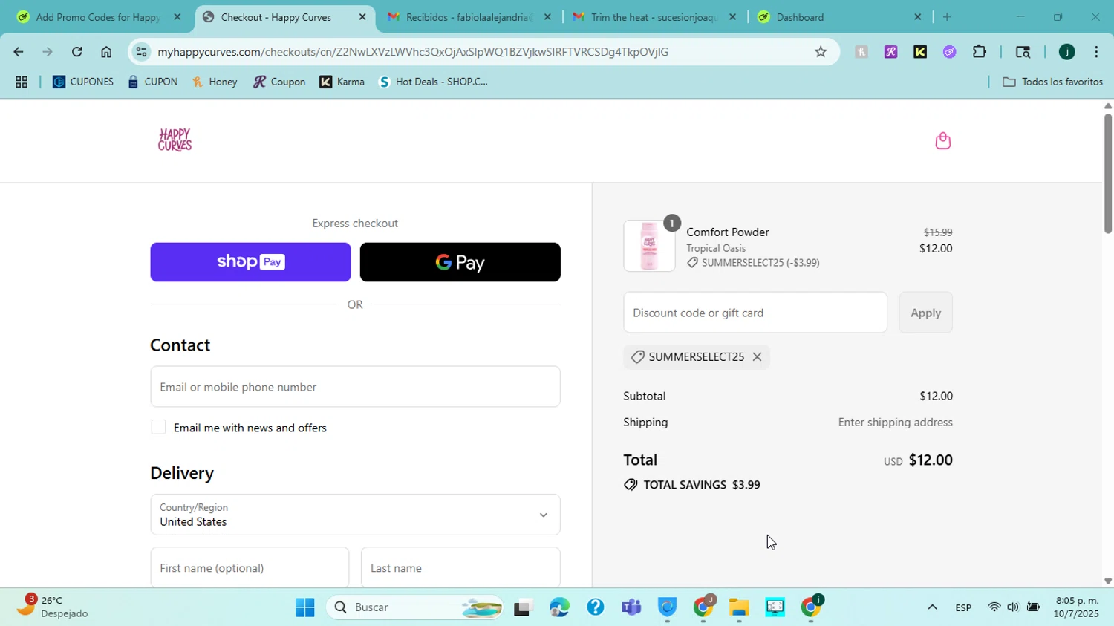Screen dimensions: 1114x626
Task: Open the Comfort Powder product thumbnail
Action: click(649, 246)
